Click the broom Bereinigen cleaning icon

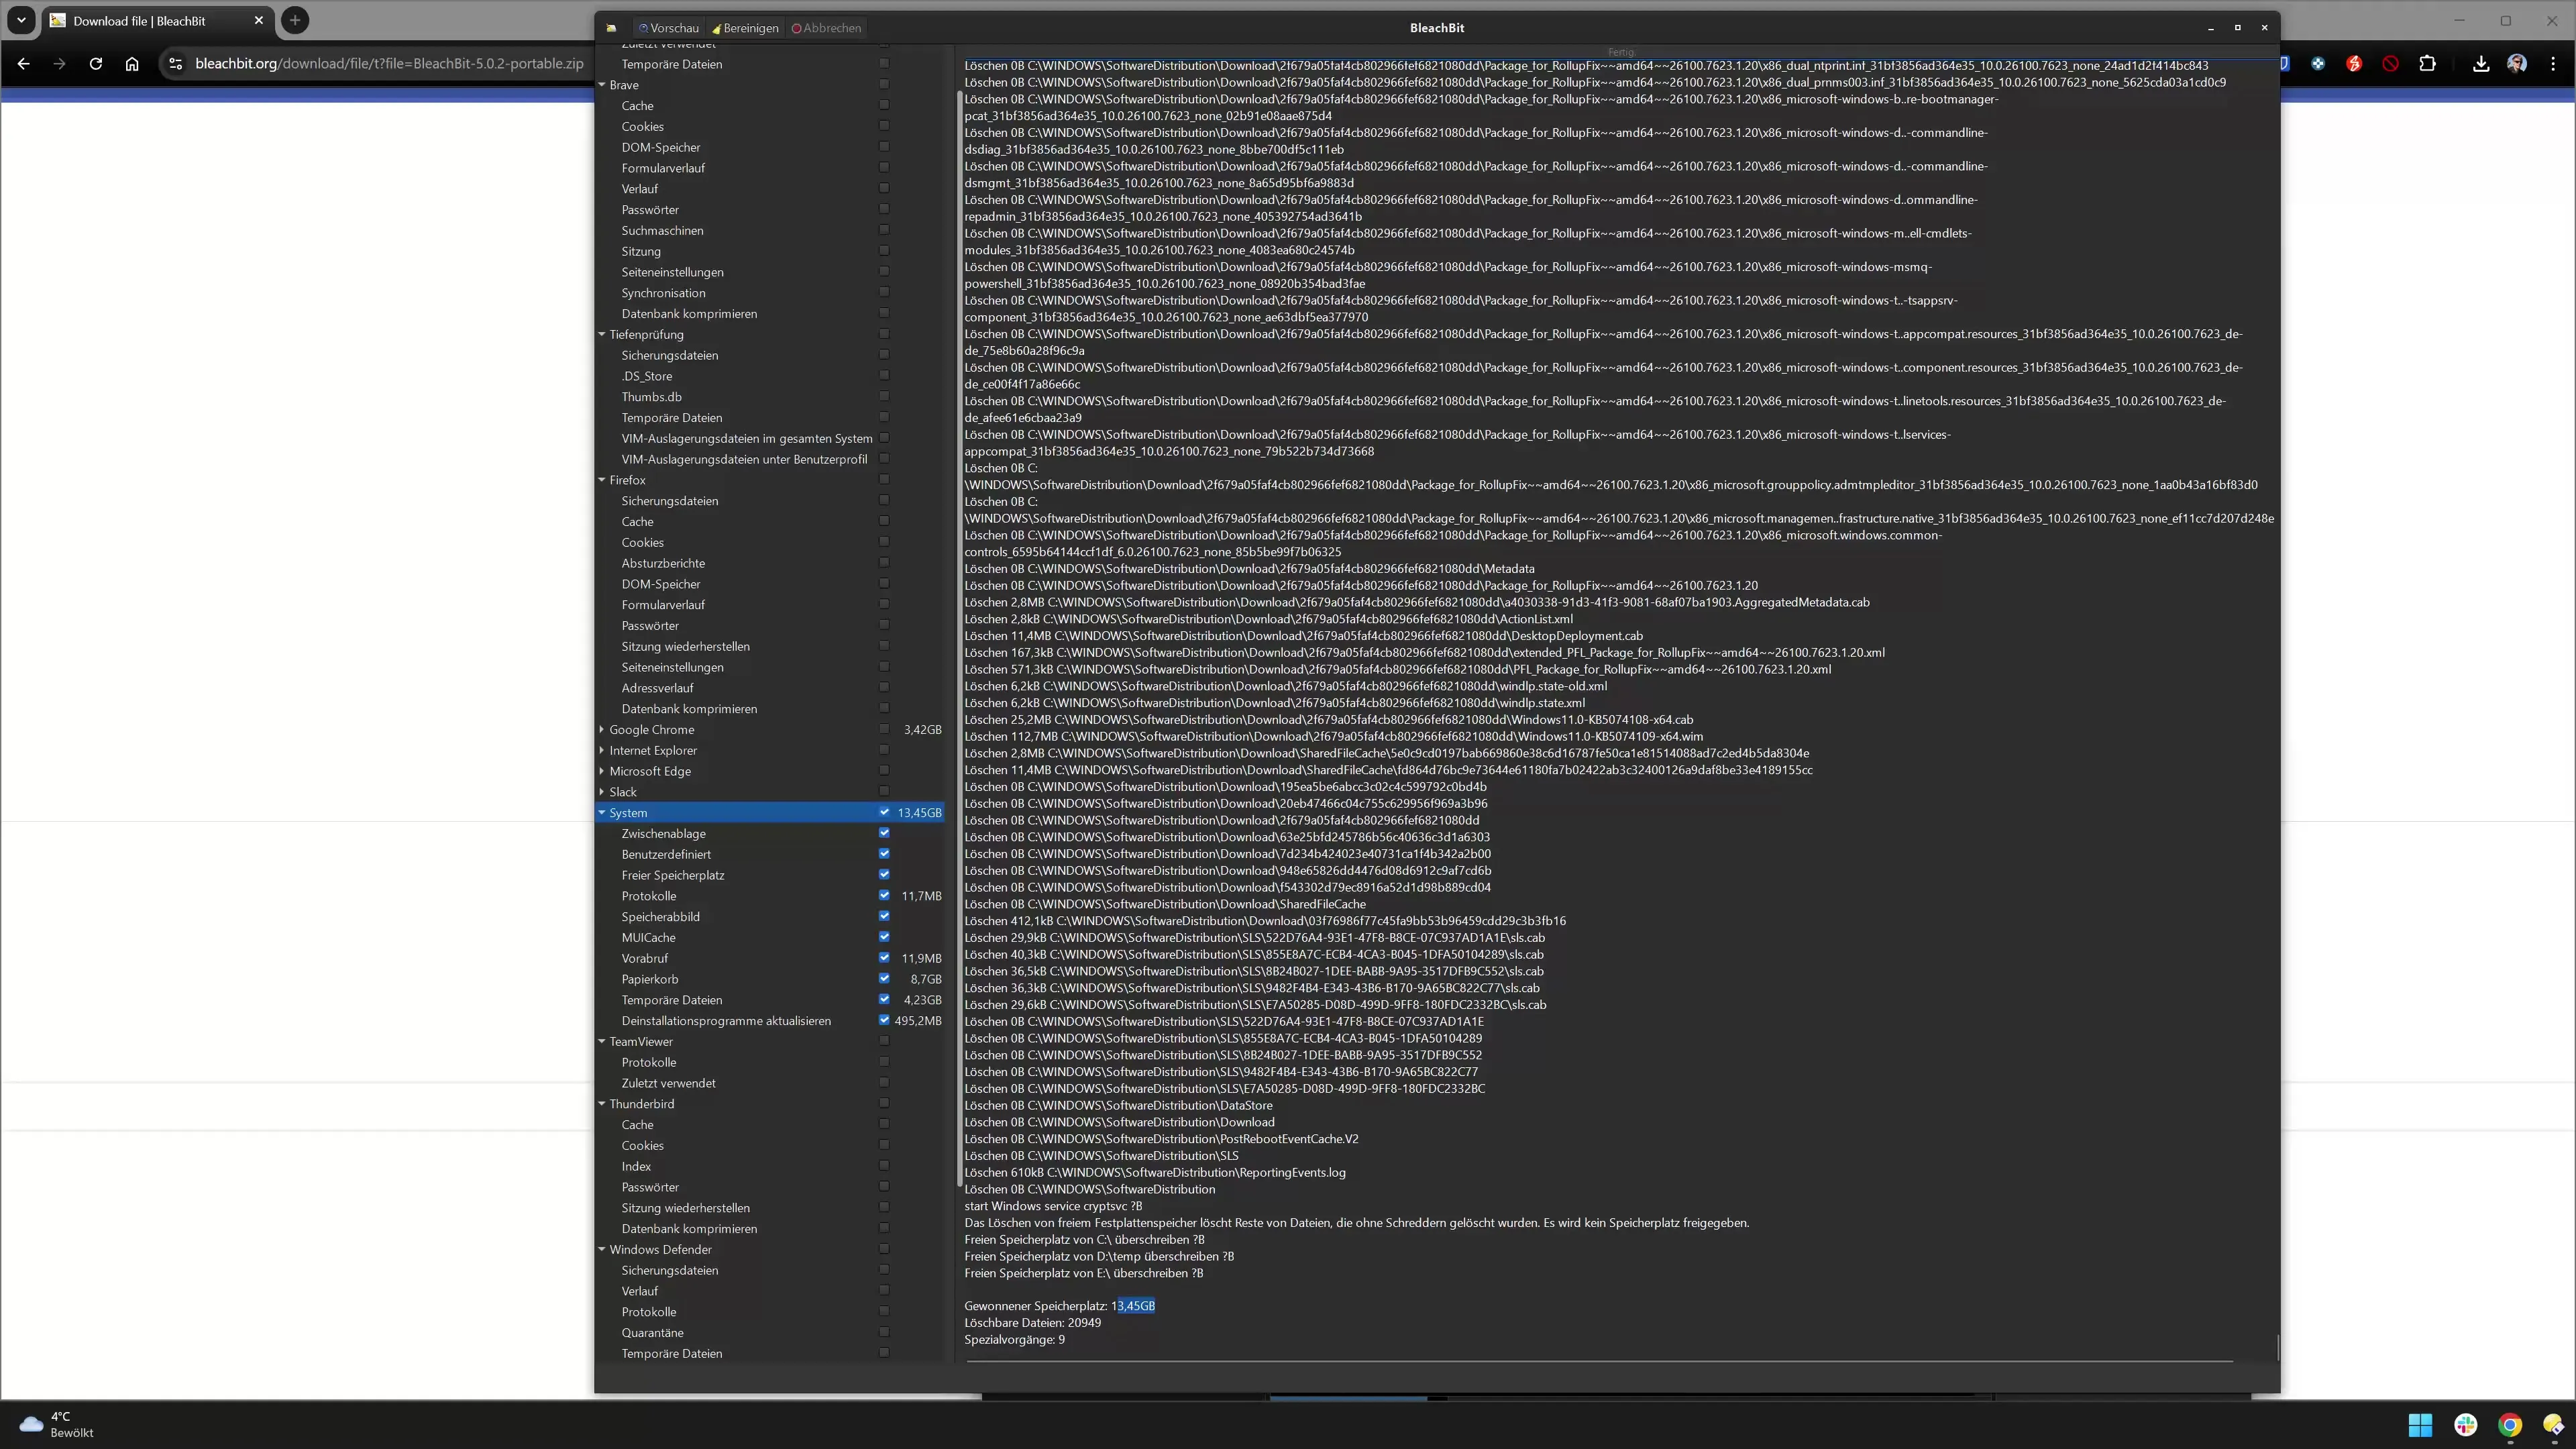pos(744,28)
